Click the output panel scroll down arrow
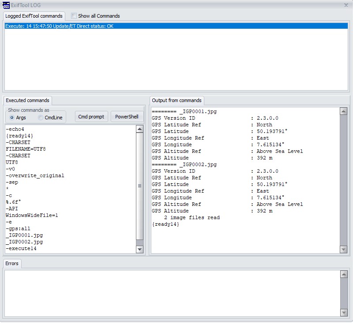 [344, 249]
